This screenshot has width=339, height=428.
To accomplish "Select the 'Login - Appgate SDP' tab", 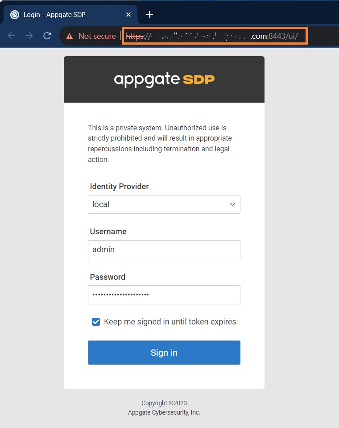I will [58, 14].
